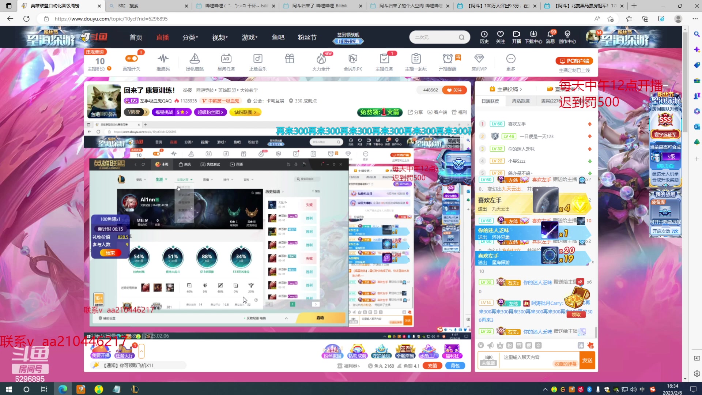Click the megaphone icon in chat toolbar
The height and width of the screenshot is (395, 702).
click(x=490, y=345)
